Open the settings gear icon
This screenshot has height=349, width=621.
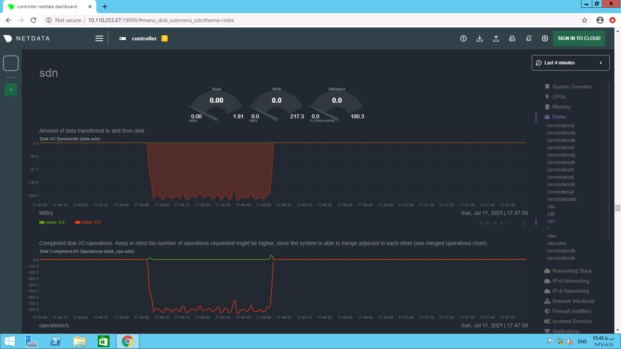tap(545, 38)
